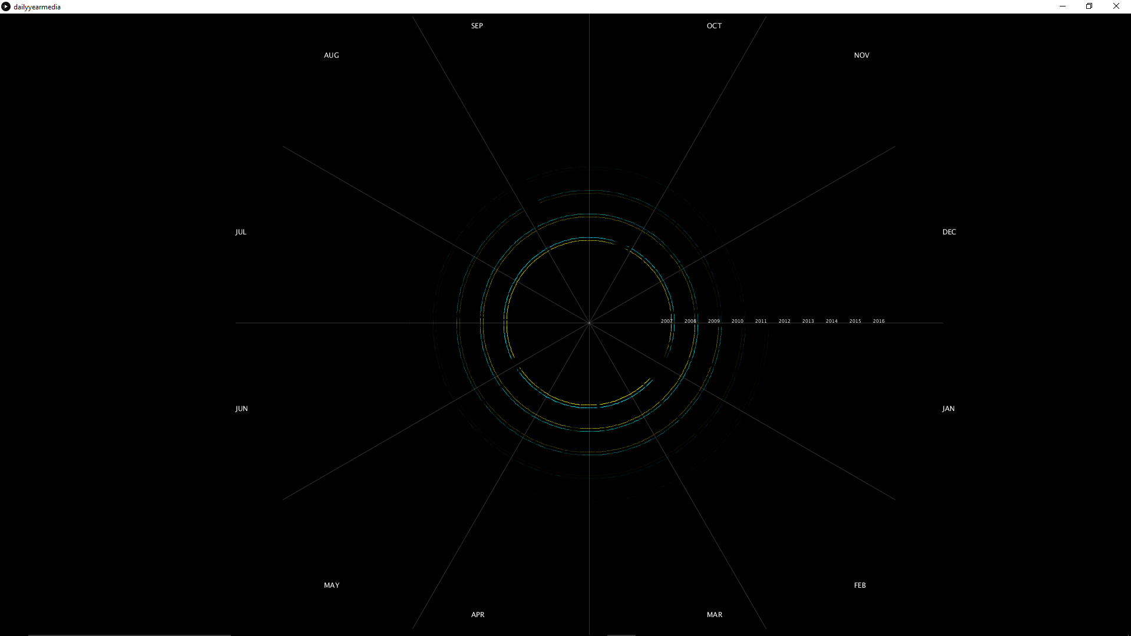Click the OCT month label
The image size is (1131, 636).
pos(714,26)
